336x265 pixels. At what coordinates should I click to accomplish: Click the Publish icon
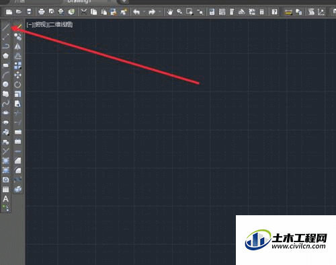[x=61, y=11]
